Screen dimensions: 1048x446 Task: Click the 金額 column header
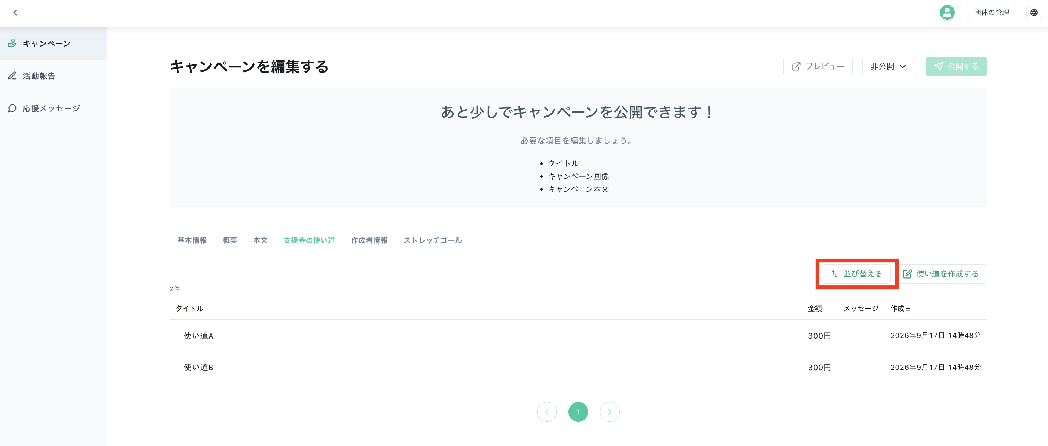[x=815, y=309]
